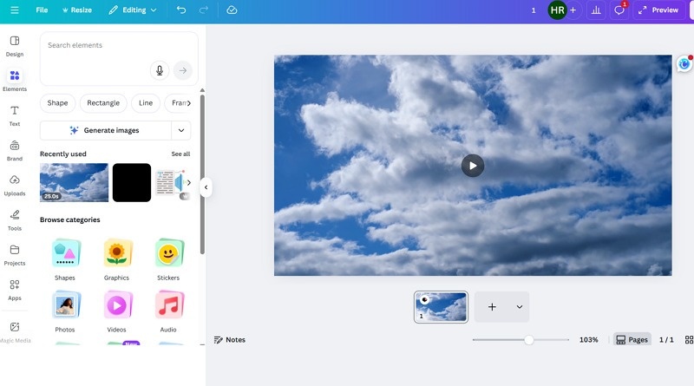Show more filter chips with the arrow
Viewport: 694px width, 386px height.
pyautogui.click(x=189, y=103)
